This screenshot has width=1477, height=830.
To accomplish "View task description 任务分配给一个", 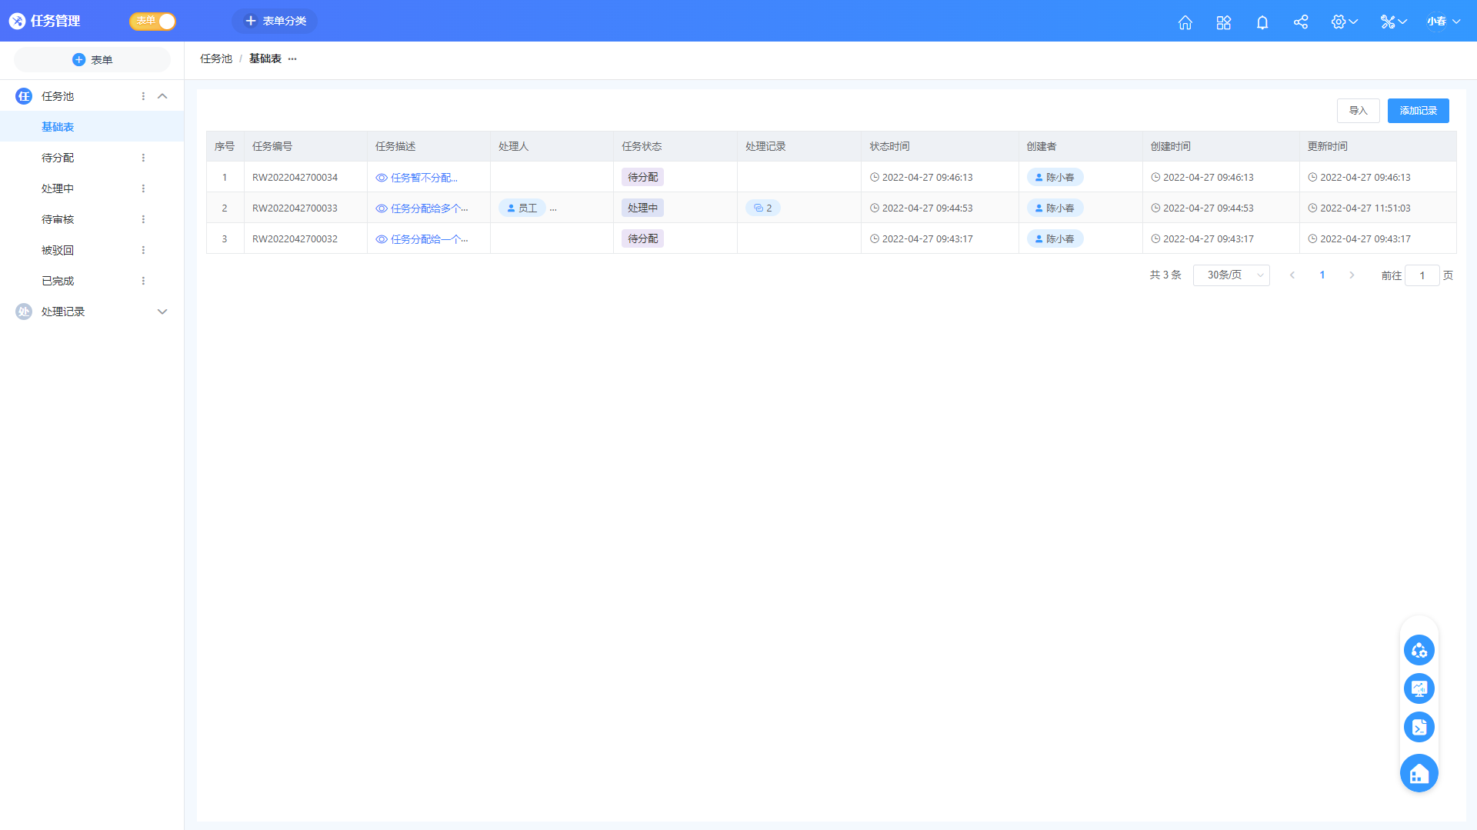I will coord(422,239).
